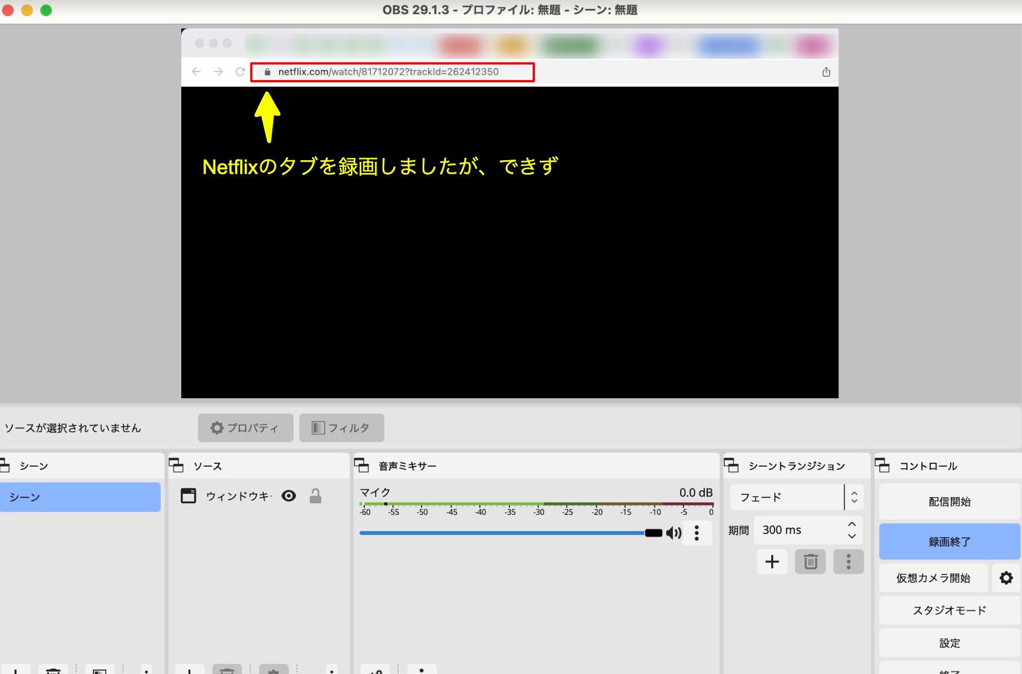Screen dimensions: 1022x674
Task: Click the 音声ミキサー panel title
Action: pyautogui.click(x=408, y=465)
